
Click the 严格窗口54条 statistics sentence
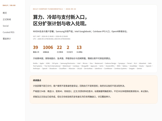point(91,91)
